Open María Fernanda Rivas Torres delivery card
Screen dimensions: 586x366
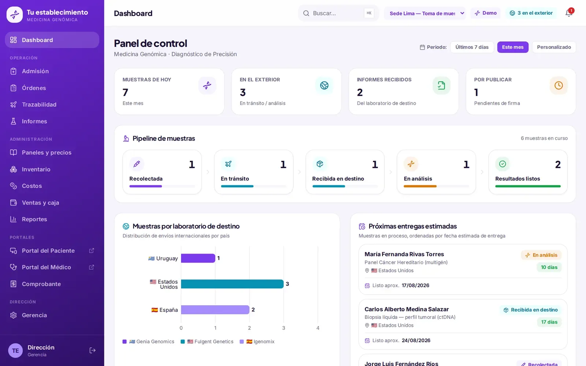pyautogui.click(x=463, y=269)
